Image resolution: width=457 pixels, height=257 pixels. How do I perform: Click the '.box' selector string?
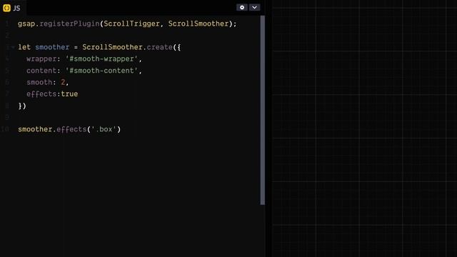(x=104, y=129)
